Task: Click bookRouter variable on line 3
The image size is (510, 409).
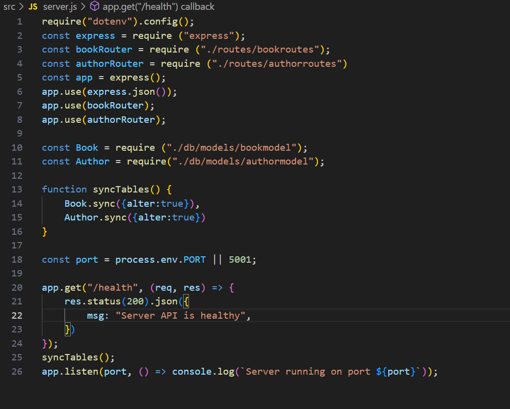Action: tap(104, 50)
